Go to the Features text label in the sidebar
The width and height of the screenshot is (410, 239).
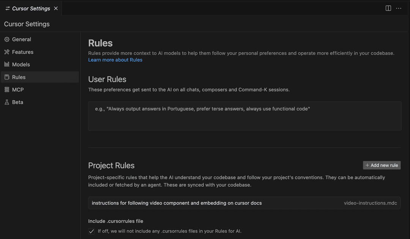pyautogui.click(x=23, y=52)
